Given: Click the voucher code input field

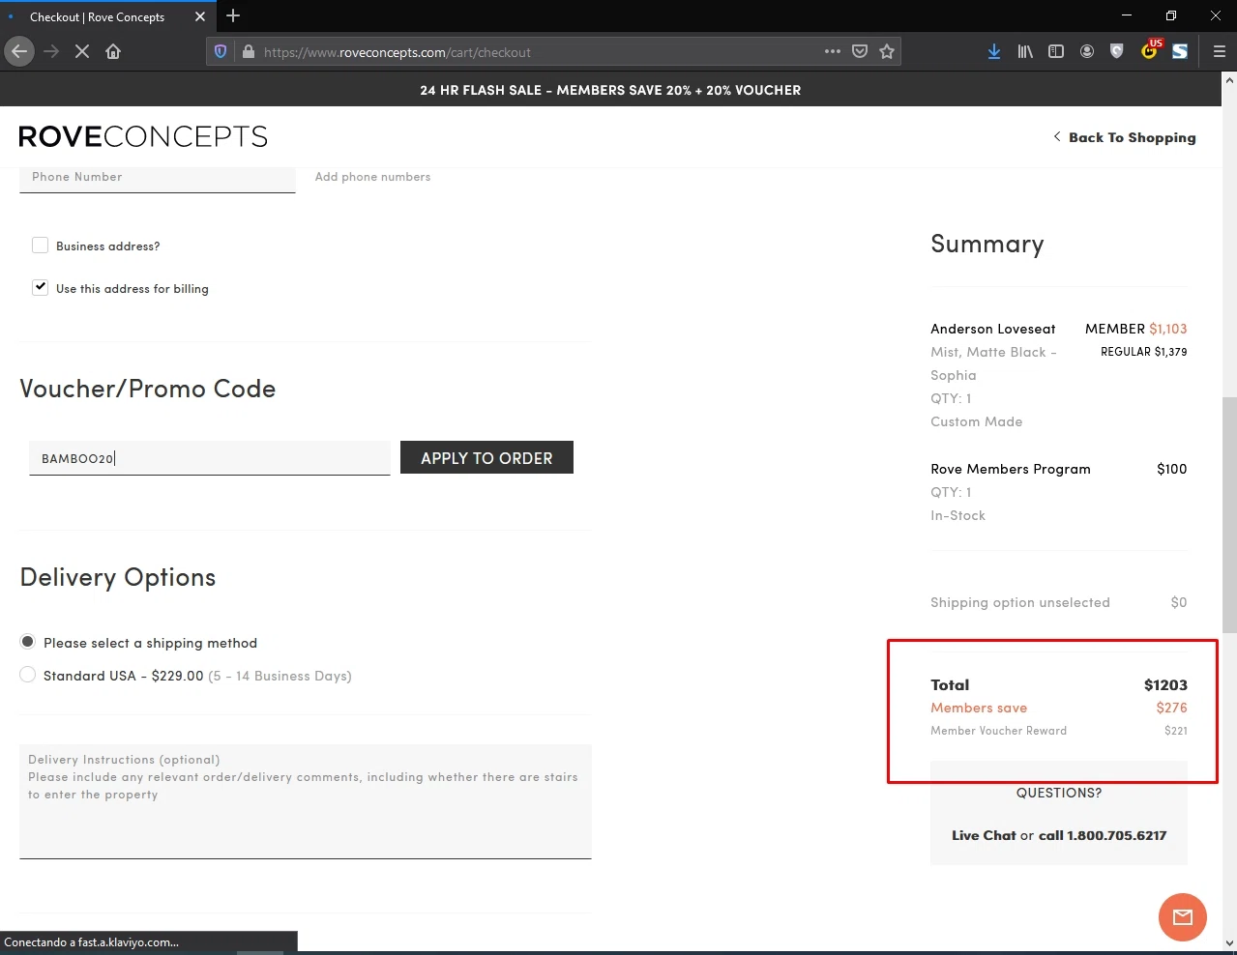Looking at the screenshot, I should [210, 458].
